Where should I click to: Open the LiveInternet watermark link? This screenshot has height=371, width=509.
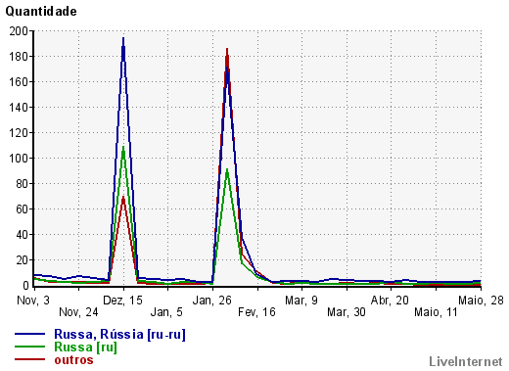(466, 361)
